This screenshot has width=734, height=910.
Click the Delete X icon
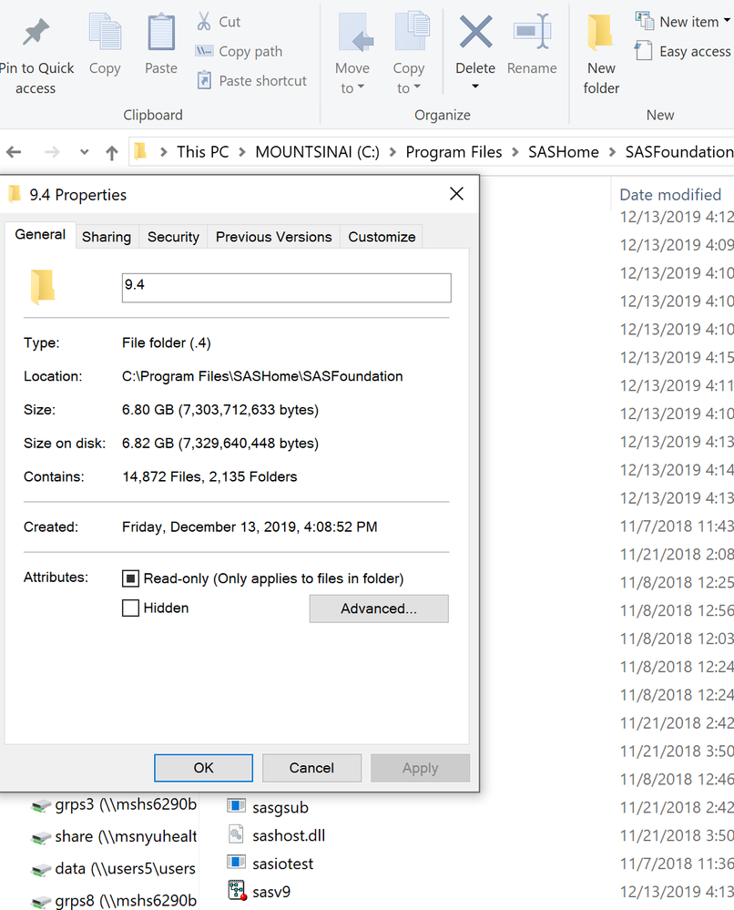tap(475, 32)
